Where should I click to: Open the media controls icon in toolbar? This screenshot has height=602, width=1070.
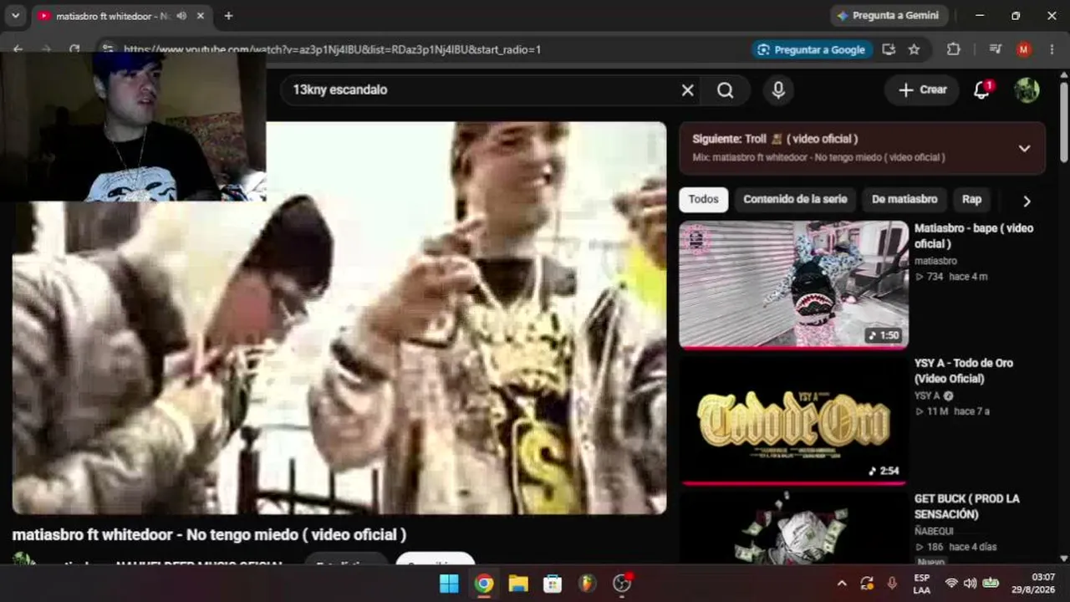click(995, 49)
